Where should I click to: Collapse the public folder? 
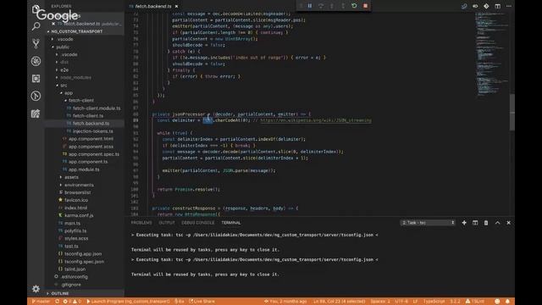click(x=63, y=47)
